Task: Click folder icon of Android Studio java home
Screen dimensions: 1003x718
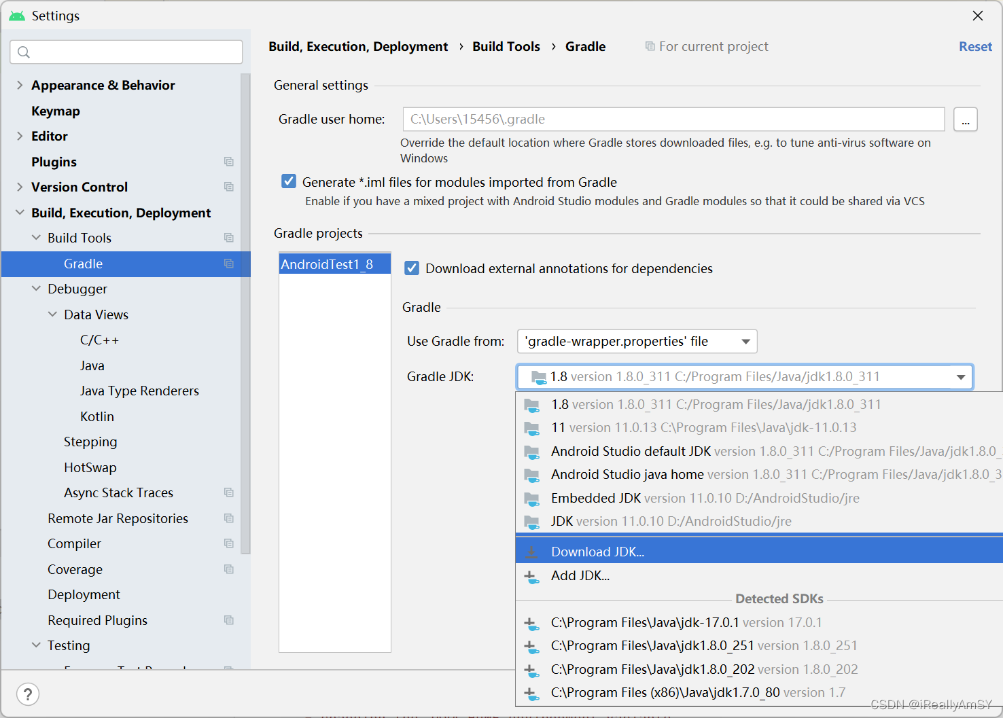Action: tap(532, 475)
